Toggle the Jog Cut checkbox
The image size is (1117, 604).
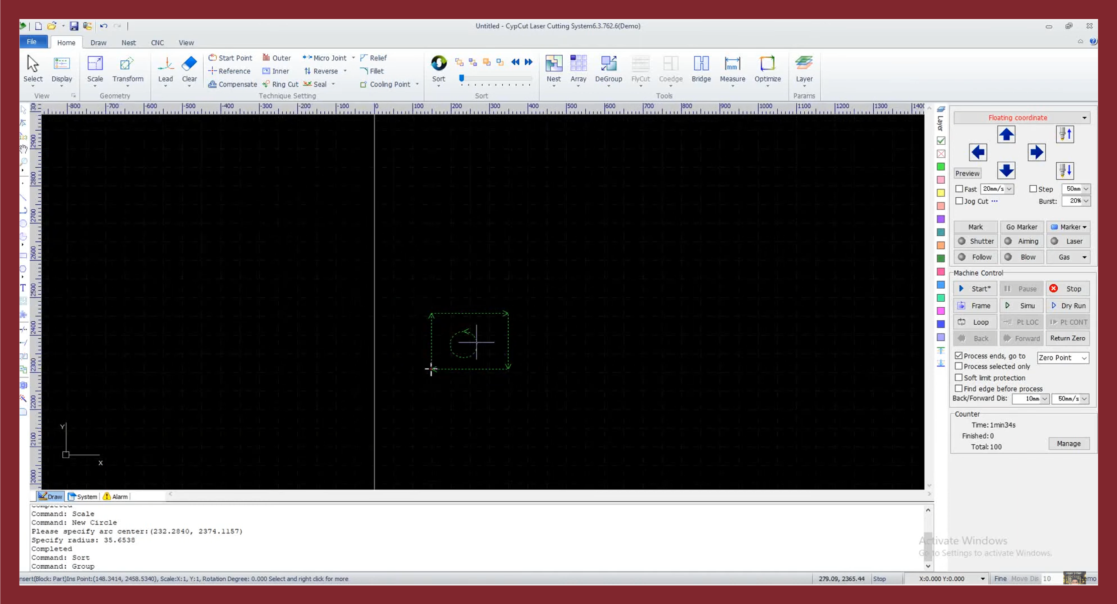(959, 201)
